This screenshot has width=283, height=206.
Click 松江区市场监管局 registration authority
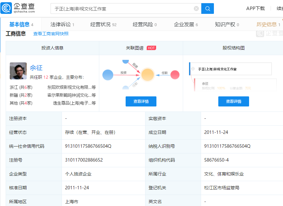click(222, 188)
